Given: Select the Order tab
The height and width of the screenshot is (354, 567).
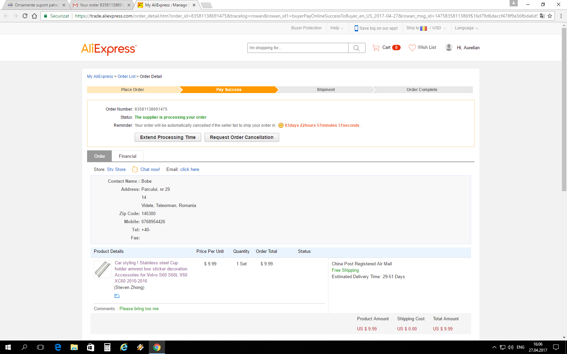Looking at the screenshot, I should pyautogui.click(x=100, y=156).
